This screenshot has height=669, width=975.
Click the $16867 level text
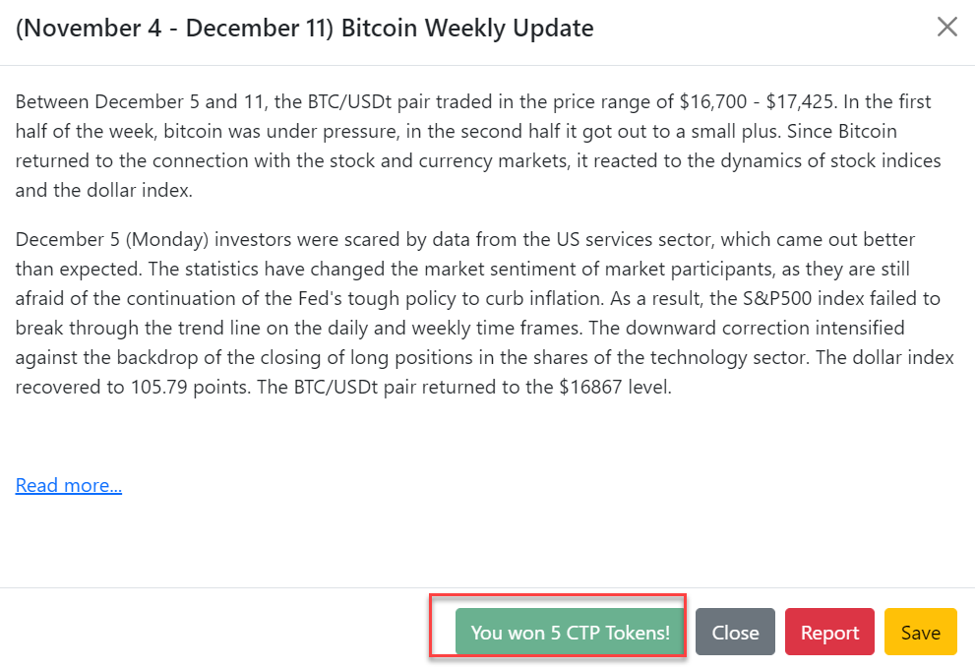[x=615, y=387]
